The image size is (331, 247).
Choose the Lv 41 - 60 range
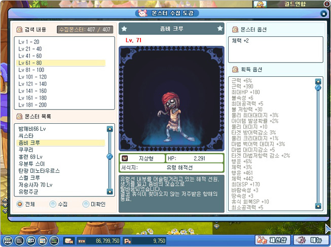click(x=30, y=56)
